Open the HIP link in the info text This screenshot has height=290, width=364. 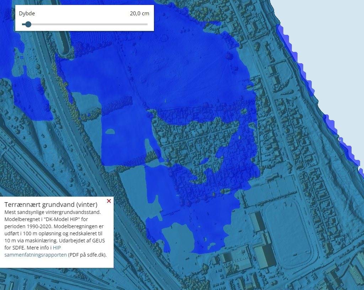click(57, 248)
